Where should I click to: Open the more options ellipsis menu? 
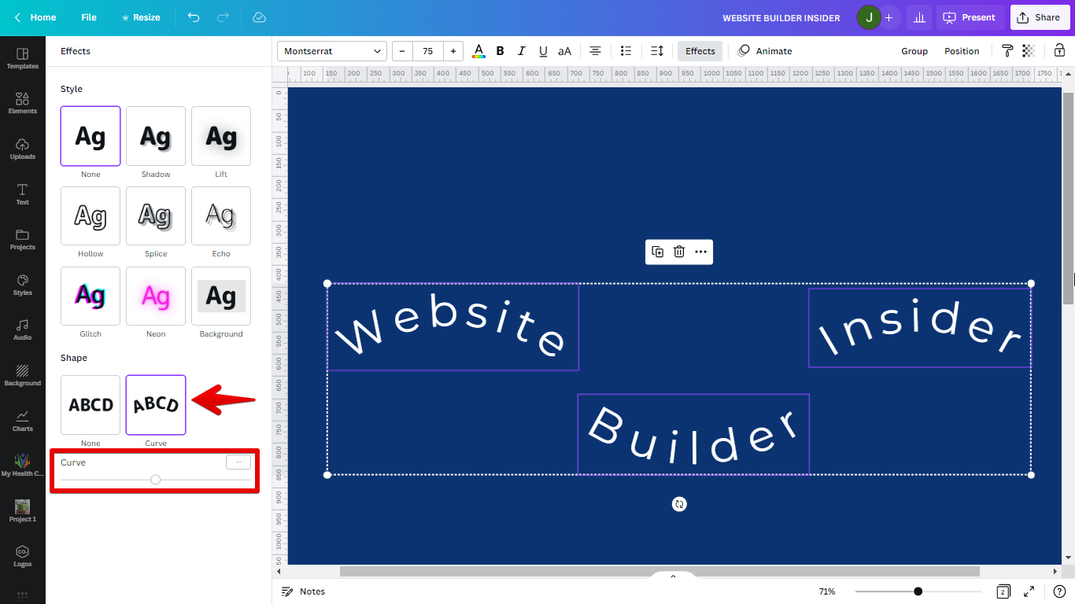click(700, 252)
